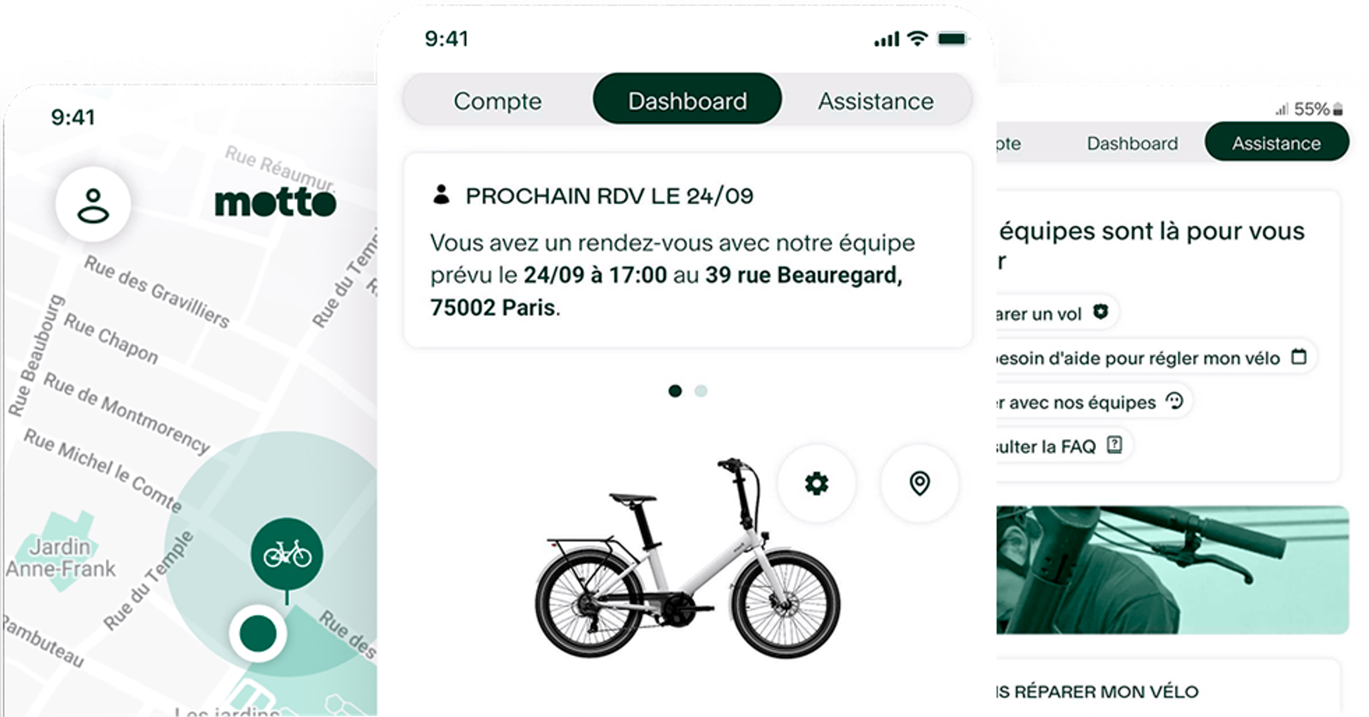Click the person icon beside PROCHAIN RDV
This screenshot has width=1369, height=717.
coord(441,194)
